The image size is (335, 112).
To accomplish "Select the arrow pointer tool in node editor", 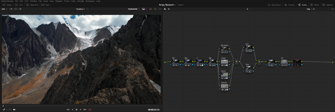I will point(165,9).
